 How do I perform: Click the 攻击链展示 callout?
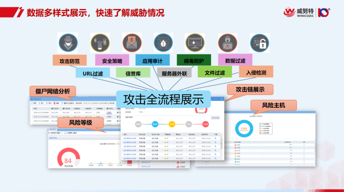250,90
